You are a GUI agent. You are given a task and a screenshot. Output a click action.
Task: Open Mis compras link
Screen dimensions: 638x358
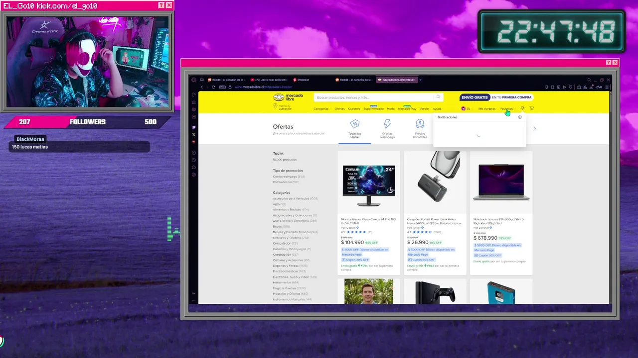click(487, 109)
